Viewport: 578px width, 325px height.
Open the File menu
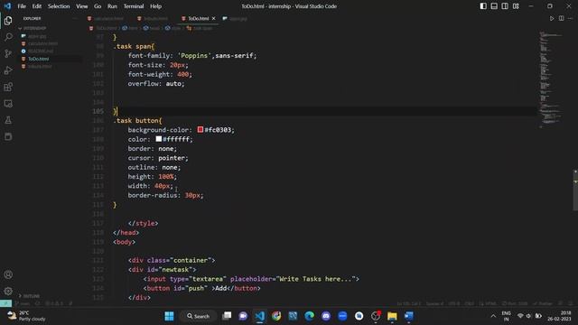(x=22, y=6)
